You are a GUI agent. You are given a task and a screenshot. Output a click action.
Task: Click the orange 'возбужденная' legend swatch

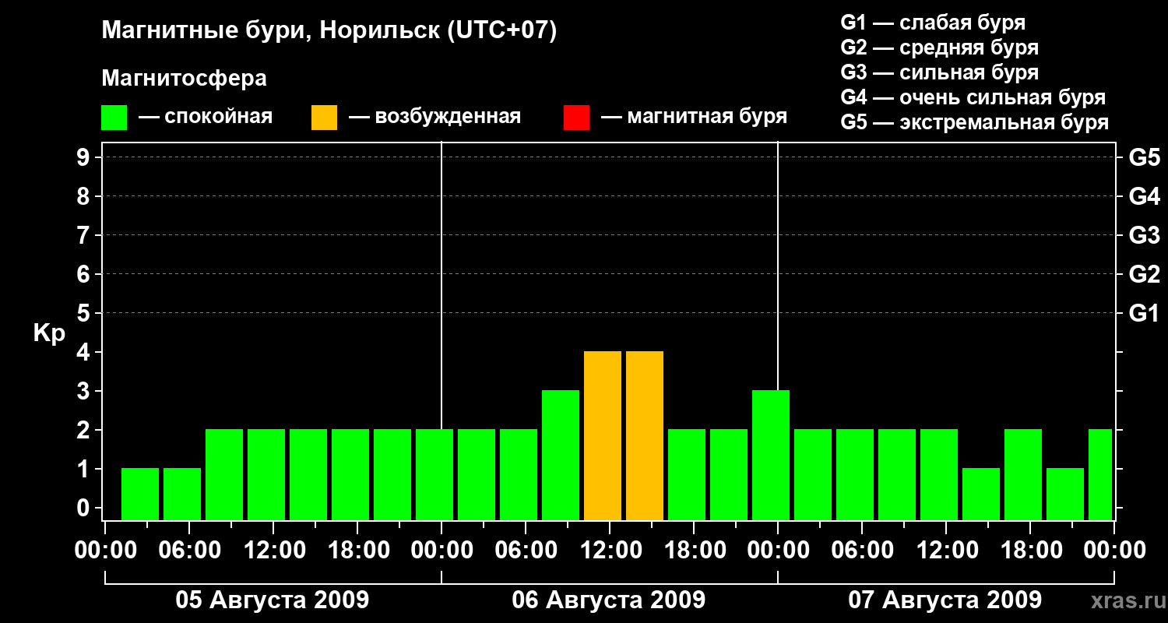coord(324,118)
